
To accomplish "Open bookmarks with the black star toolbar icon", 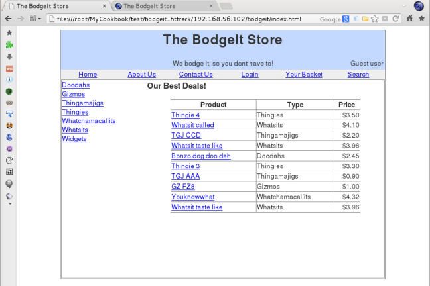I will point(422,19).
